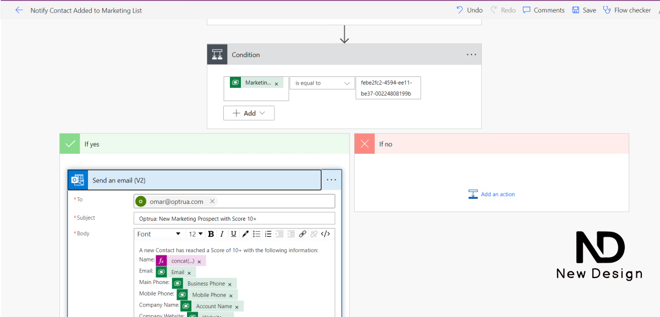This screenshot has height=317, width=660.
Task: Click Undo in the top command bar
Action: 469,10
